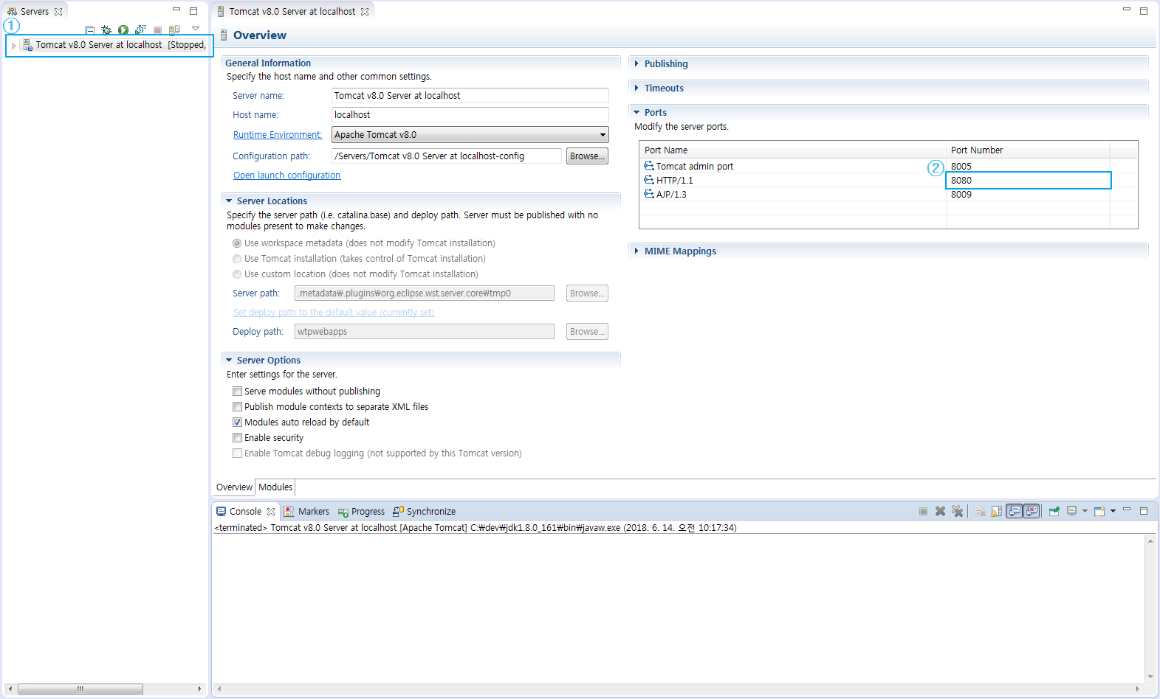Screen dimensions: 1160x699
Task: Click the Clear Console document icon
Action: pos(980,511)
